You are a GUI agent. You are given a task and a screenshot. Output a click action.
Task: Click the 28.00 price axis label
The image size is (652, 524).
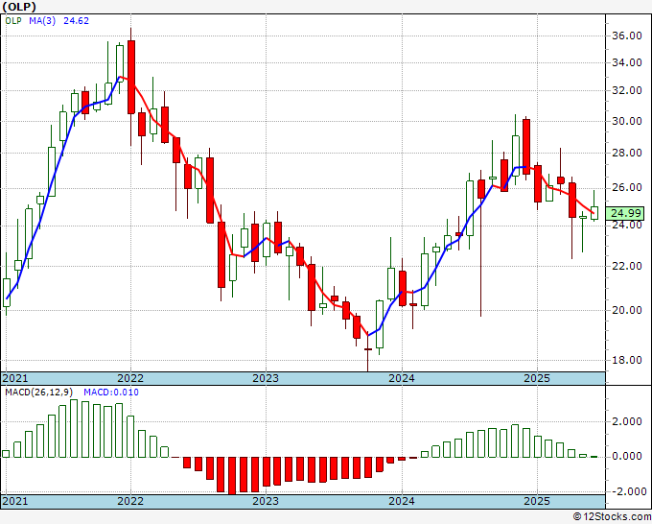click(x=627, y=153)
